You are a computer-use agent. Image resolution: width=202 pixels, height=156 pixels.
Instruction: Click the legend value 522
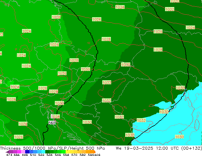pos(41,155)
